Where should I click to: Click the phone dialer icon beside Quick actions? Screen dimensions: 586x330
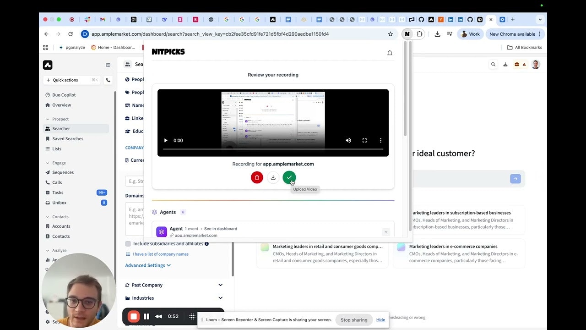tap(108, 80)
